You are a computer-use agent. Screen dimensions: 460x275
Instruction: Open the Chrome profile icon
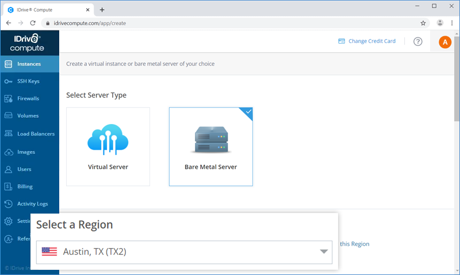[x=440, y=23]
